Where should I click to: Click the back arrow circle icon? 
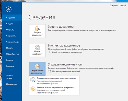(9, 9)
